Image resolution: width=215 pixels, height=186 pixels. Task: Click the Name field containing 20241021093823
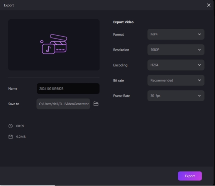pos(68,89)
